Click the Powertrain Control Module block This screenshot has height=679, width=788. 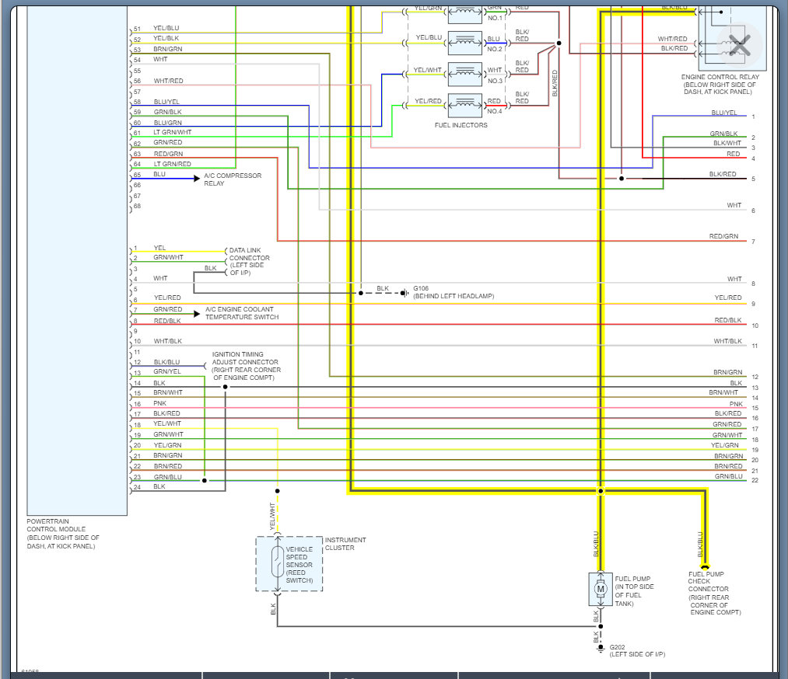tap(77, 260)
